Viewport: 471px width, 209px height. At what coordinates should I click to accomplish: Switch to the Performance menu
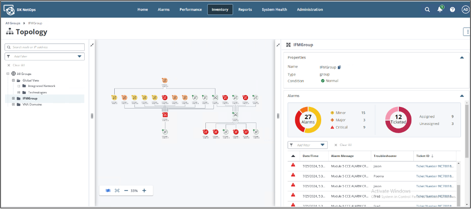(x=190, y=9)
